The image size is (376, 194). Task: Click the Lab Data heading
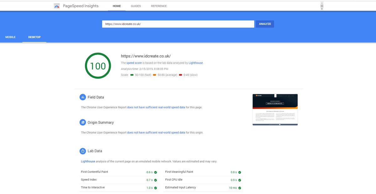click(95, 151)
